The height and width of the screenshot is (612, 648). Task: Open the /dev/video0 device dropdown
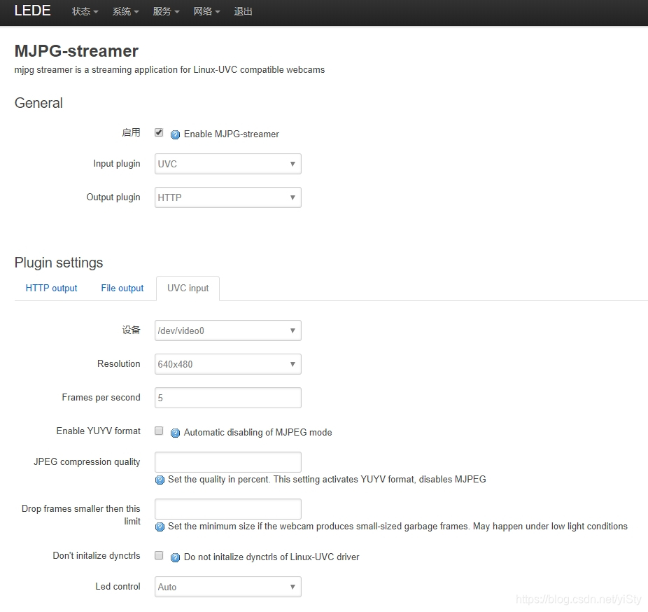(227, 331)
